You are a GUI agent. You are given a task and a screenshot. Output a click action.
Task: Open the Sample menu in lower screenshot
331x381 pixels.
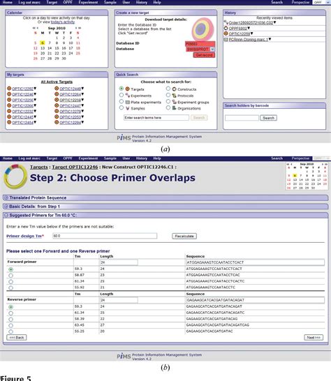(110, 158)
